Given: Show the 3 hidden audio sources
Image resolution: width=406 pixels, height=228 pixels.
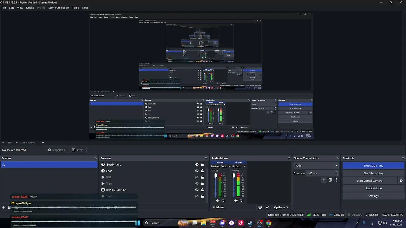Looking at the screenshot, I should (x=218, y=207).
